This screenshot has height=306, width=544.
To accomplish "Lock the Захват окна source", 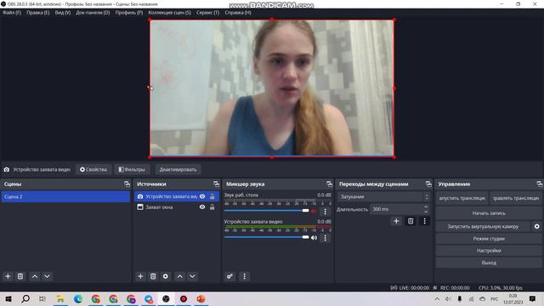I will pyautogui.click(x=212, y=207).
